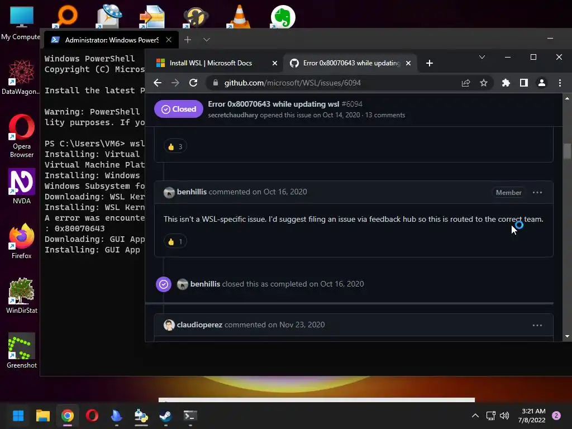
Task: Select the Firefox desktop shortcut
Action: [22, 241]
